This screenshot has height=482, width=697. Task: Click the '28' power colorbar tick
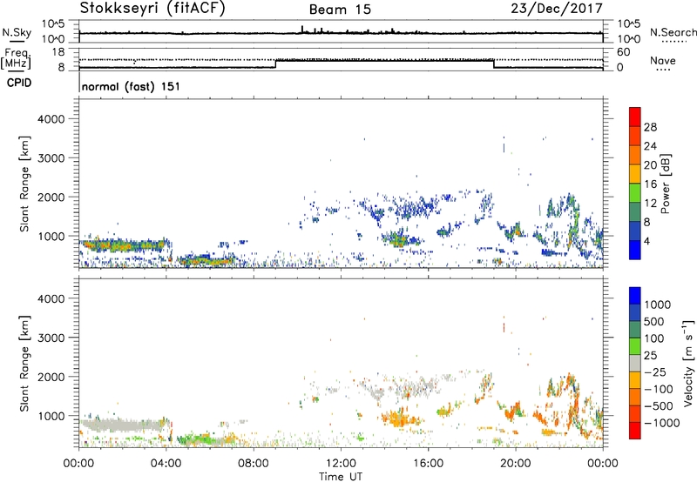650,127
